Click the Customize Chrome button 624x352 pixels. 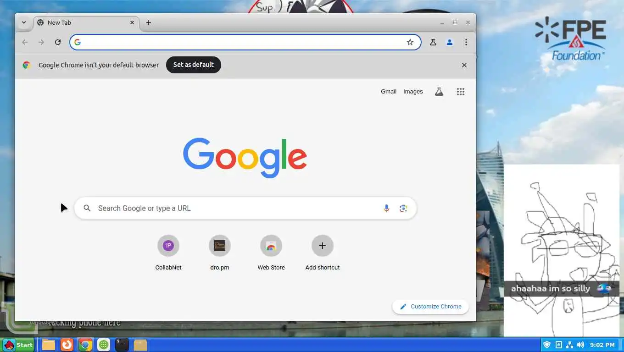click(430, 307)
